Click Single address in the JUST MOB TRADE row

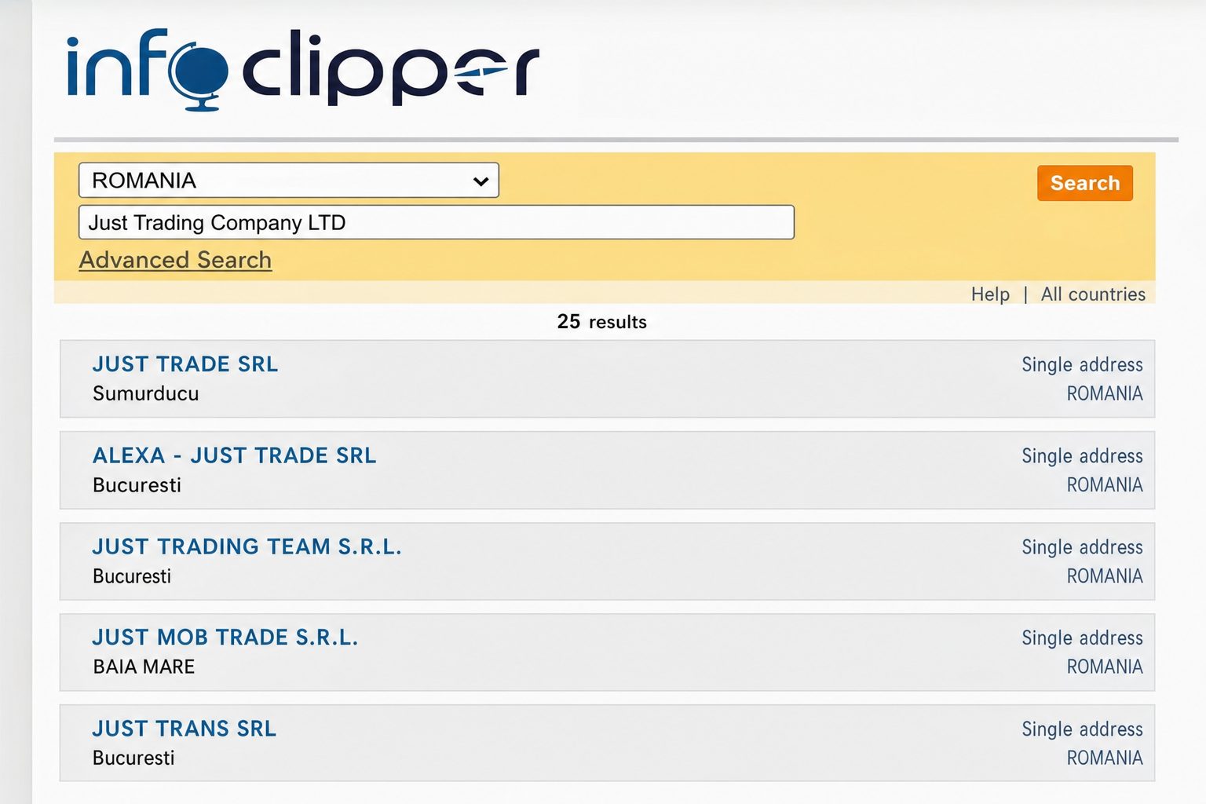[1082, 638]
